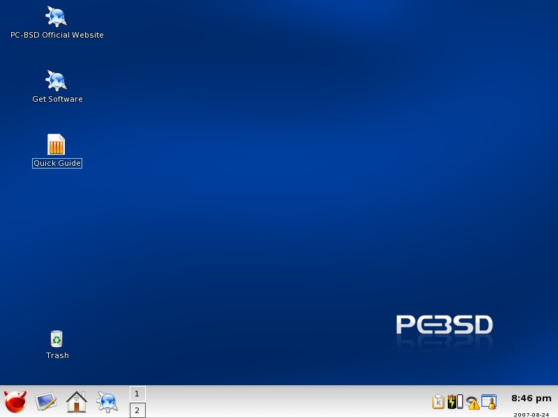
Task: Launch Konqueror web browser from the panel
Action: [107, 402]
